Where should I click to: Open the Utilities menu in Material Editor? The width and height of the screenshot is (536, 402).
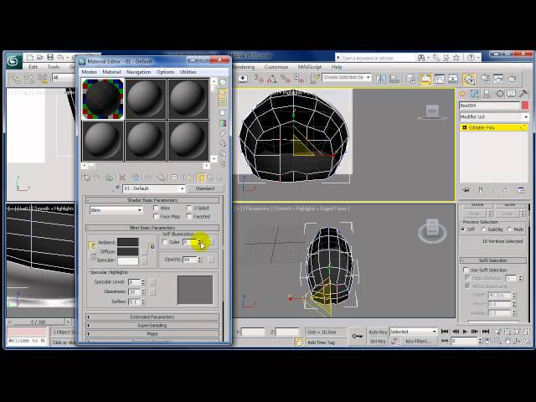pyautogui.click(x=188, y=72)
